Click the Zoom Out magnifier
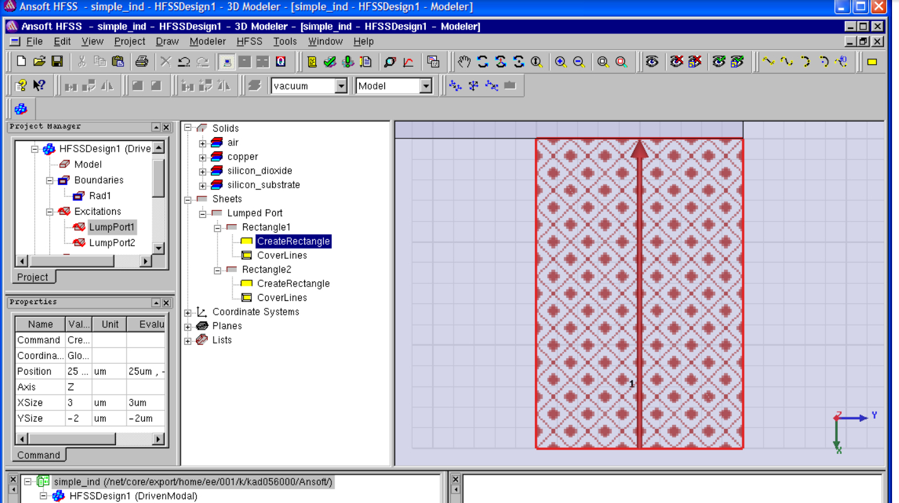Image resolution: width=899 pixels, height=503 pixels. pyautogui.click(x=579, y=62)
